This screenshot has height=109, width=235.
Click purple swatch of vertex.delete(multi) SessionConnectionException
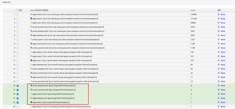(31, 31)
